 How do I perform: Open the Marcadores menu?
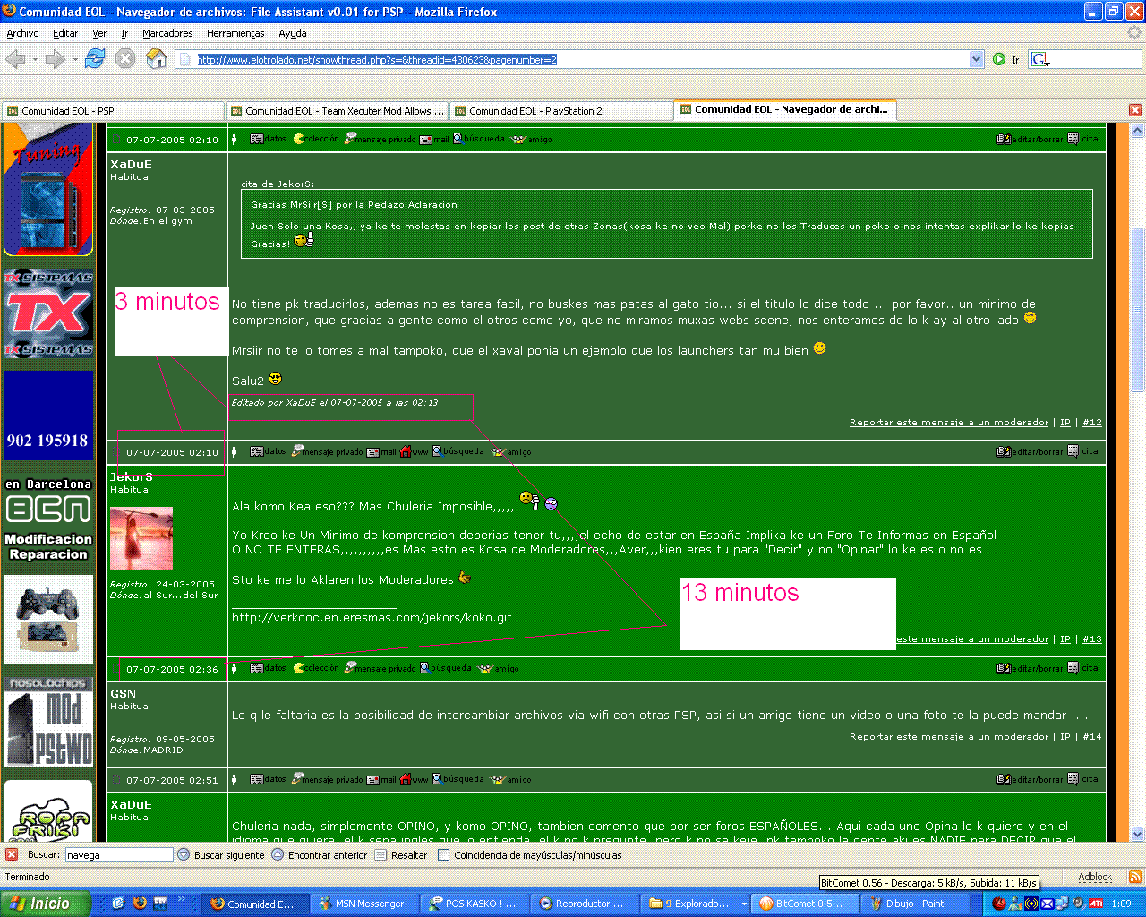(x=167, y=33)
